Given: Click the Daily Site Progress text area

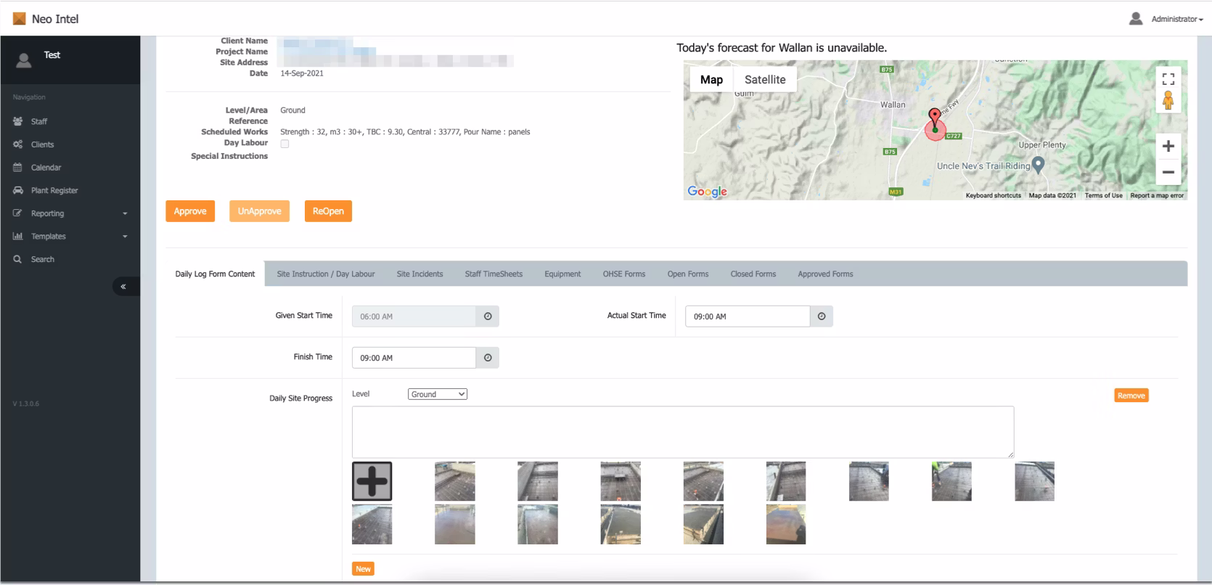Looking at the screenshot, I should 682,432.
